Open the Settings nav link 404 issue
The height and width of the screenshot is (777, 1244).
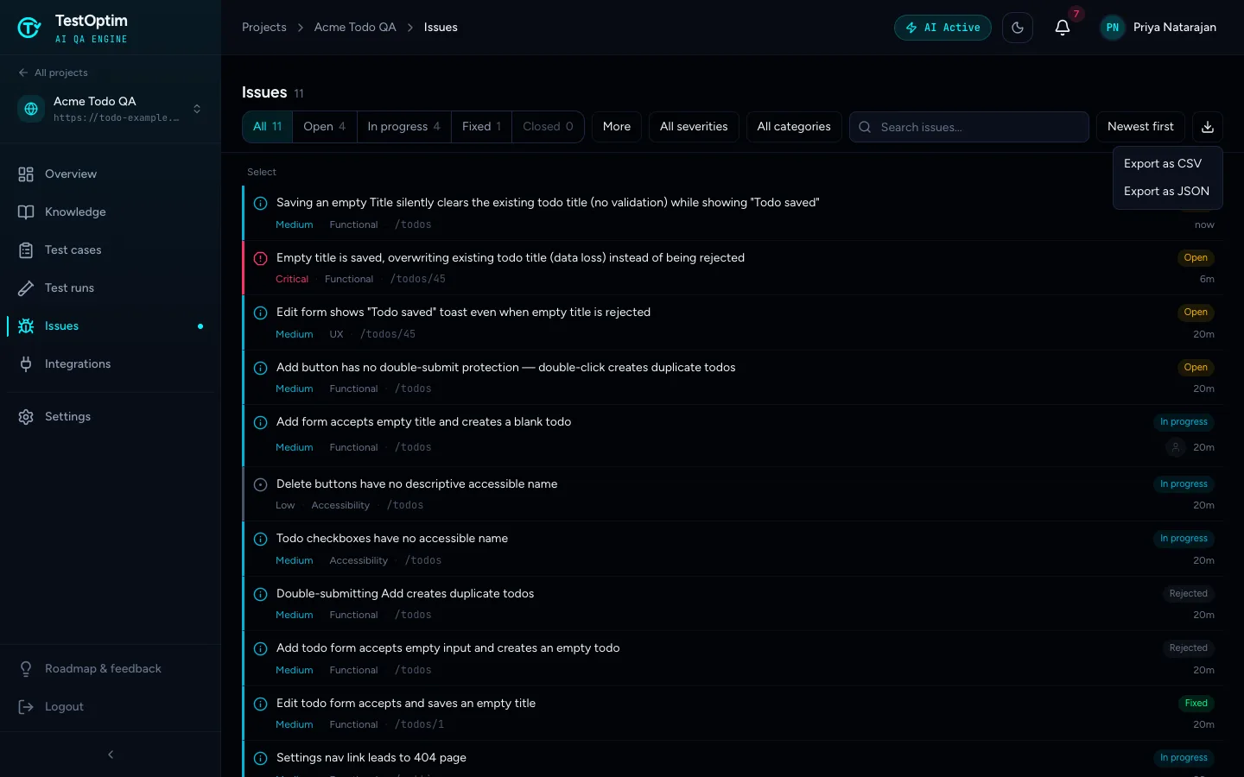(733, 760)
